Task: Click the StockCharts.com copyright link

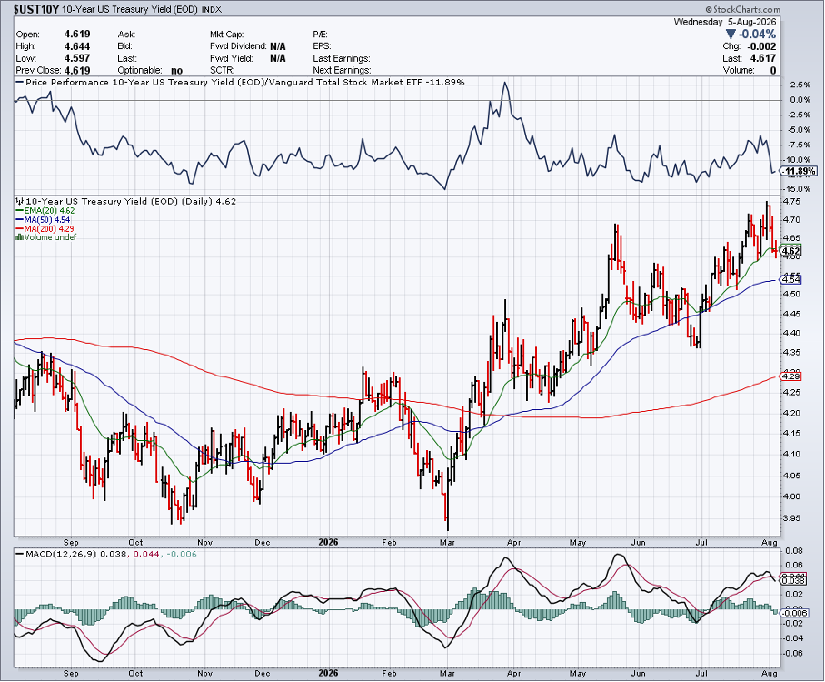Action: coord(742,9)
